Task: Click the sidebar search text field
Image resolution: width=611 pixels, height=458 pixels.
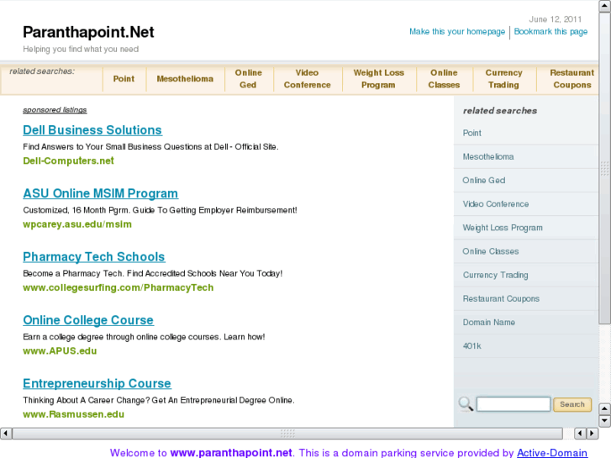Action: [514, 404]
